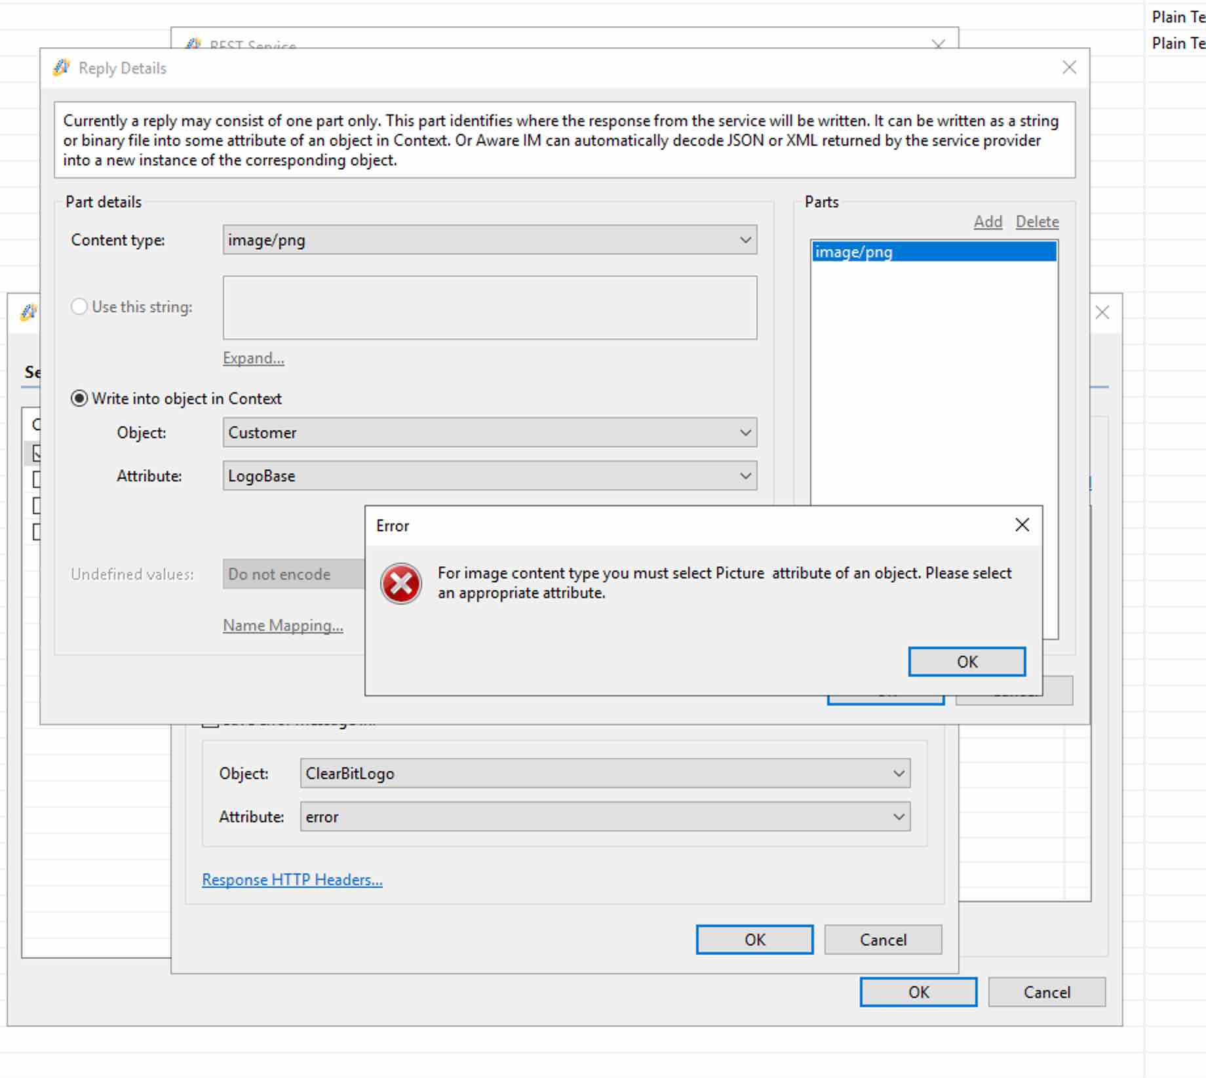Open the error attribute dropdown

(605, 817)
